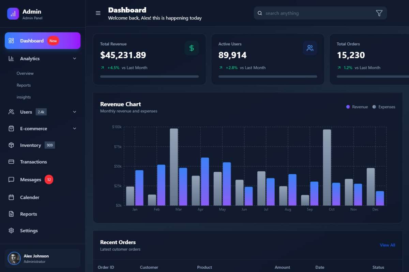This screenshot has height=272, width=409.
Task: Click the filter icon in the search bar
Action: 379,13
